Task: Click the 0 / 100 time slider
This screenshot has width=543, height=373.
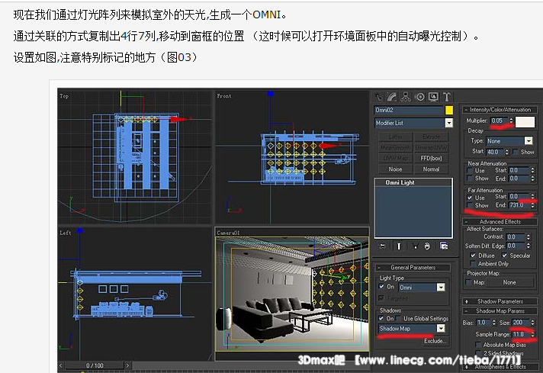Action: point(95,365)
